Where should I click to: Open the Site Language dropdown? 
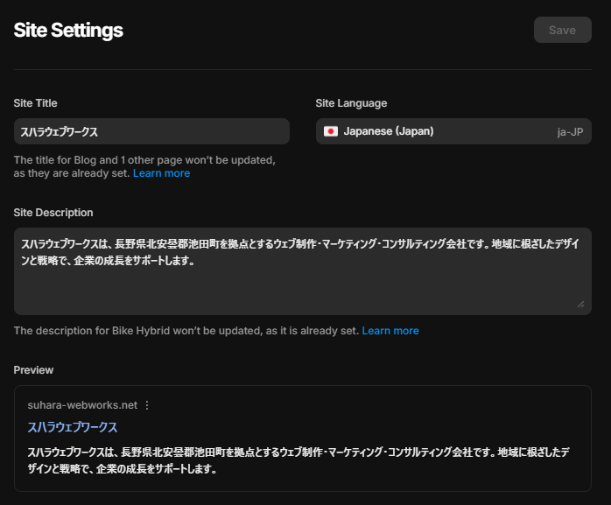[x=453, y=131]
